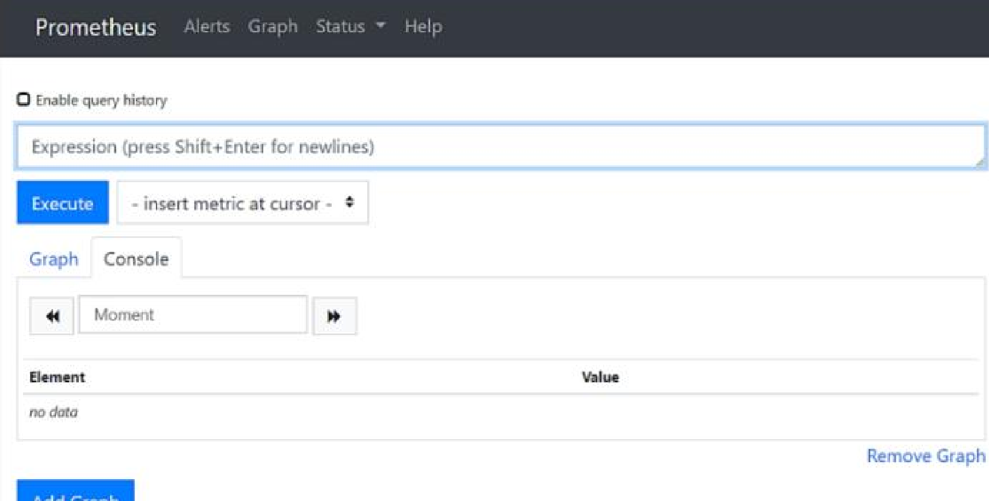Open the Help page
Viewport: 989px width, 501px height.
click(423, 26)
